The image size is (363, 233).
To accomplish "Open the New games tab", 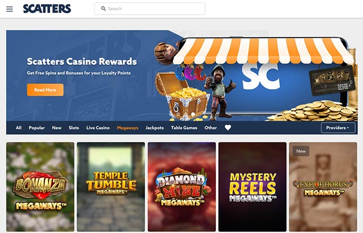I will pyautogui.click(x=57, y=128).
